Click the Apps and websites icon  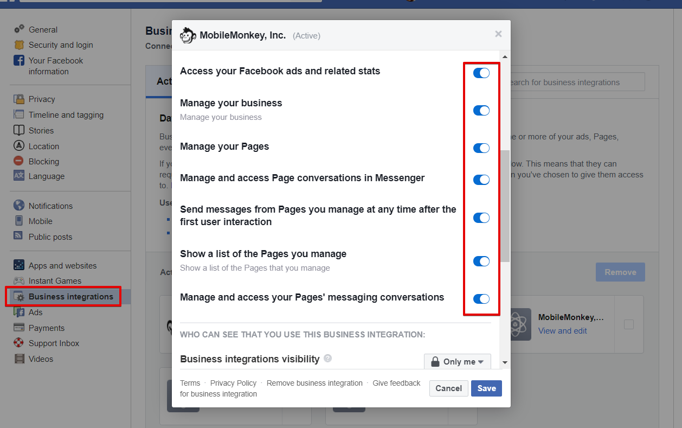tap(19, 265)
